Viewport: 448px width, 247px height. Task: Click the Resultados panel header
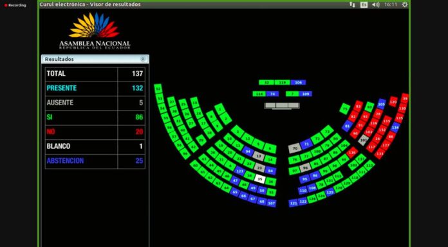pos(95,59)
